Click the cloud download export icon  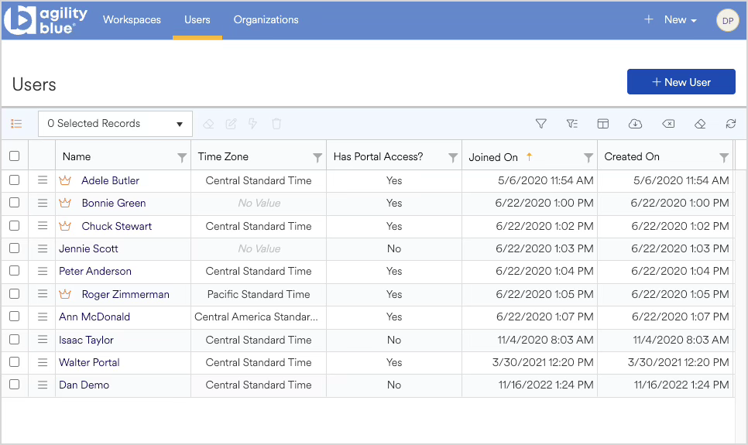click(x=635, y=124)
